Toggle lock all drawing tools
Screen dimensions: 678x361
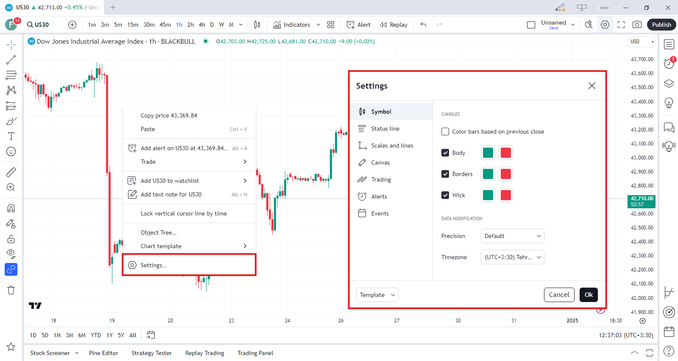click(x=11, y=239)
